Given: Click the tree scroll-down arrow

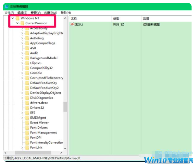Looking at the screenshot, I should (x=65, y=149).
